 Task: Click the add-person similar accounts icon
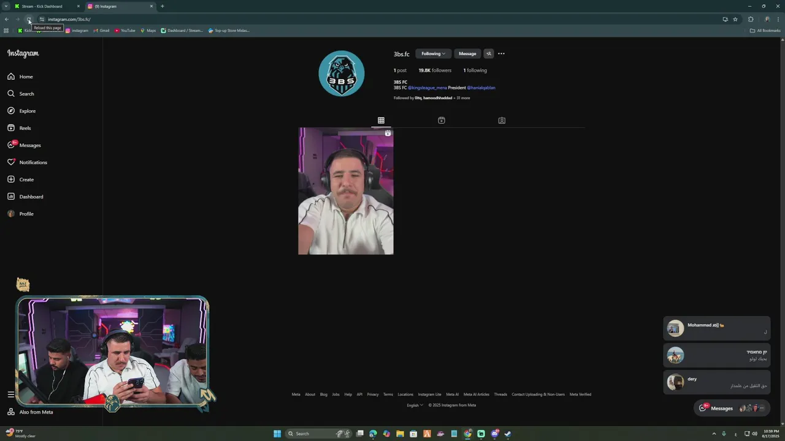[489, 54]
